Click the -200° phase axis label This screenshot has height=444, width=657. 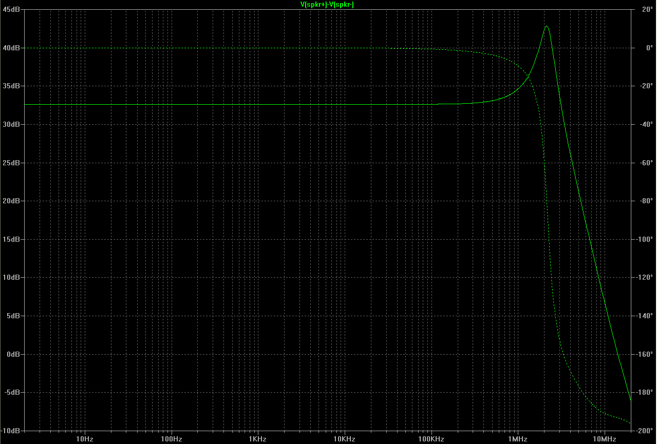tap(645, 431)
